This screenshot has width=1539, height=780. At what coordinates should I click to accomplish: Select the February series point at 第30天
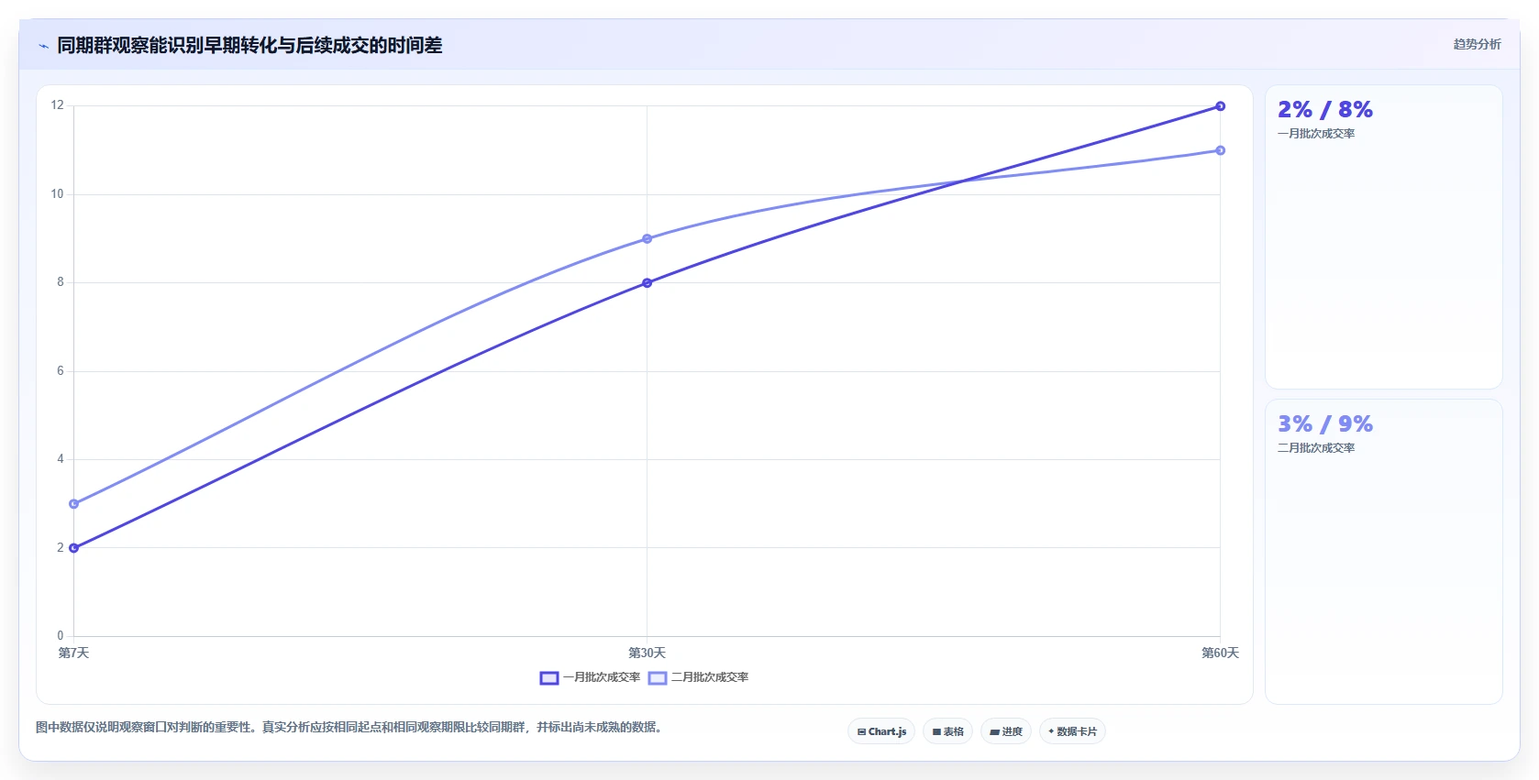click(x=648, y=238)
